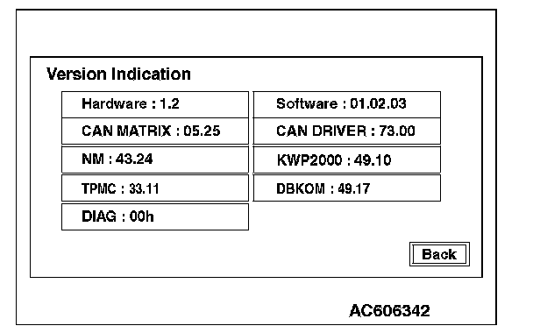The image size is (533, 333).
Task: Click the AC606342 reference code
Action: click(389, 311)
